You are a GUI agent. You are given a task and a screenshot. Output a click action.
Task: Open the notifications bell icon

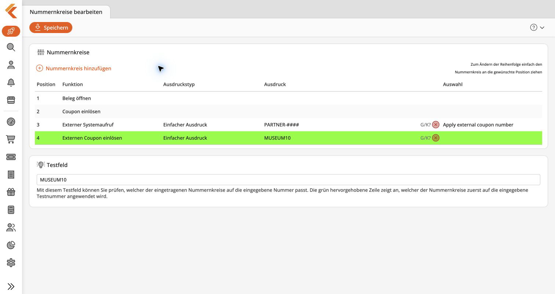point(11,83)
